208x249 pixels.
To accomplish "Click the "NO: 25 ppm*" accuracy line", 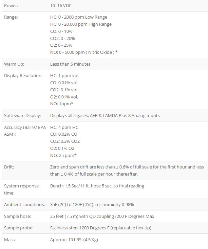I will [x=63, y=155].
